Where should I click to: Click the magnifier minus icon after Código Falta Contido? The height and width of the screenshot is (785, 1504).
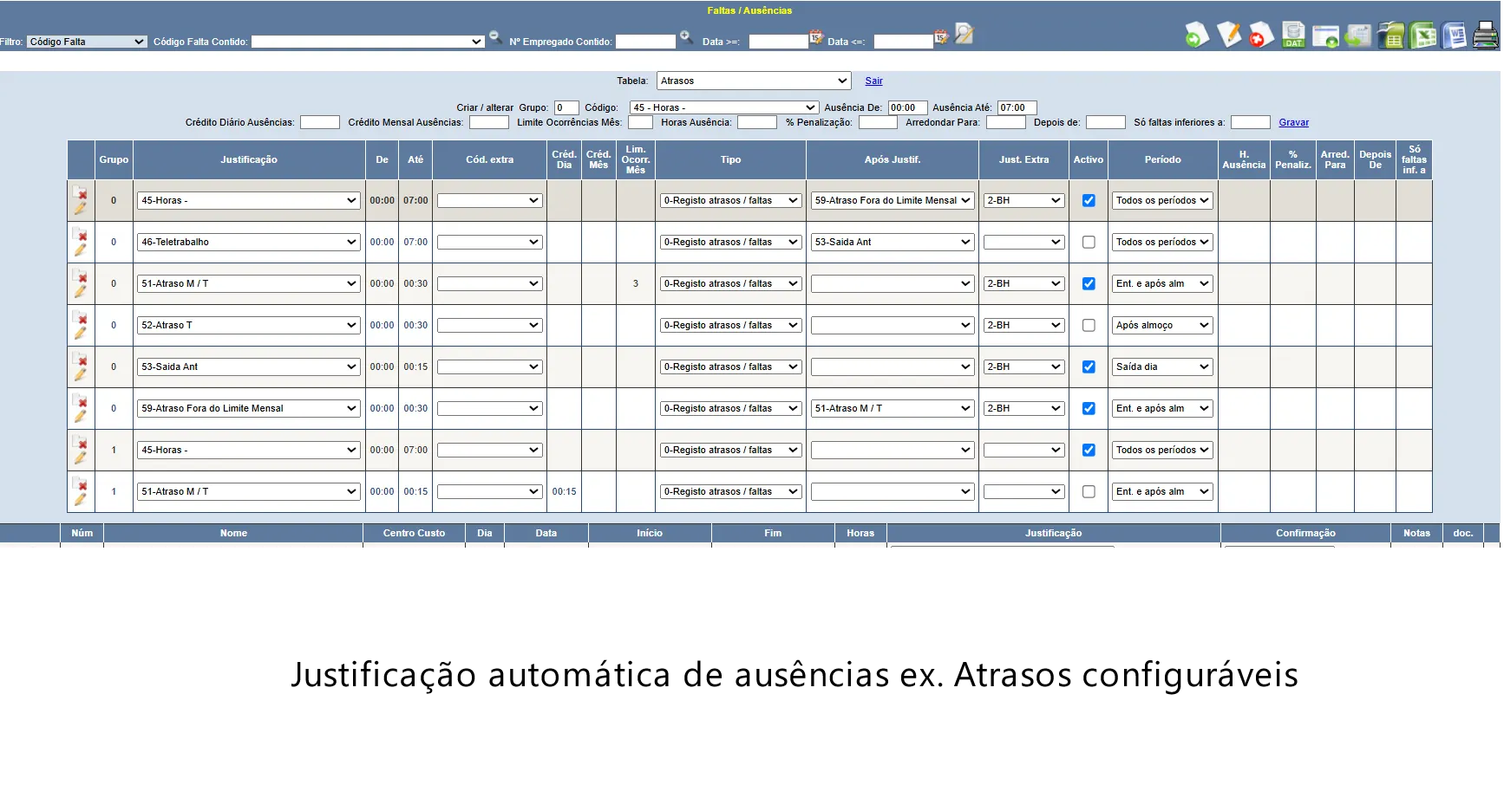tap(496, 37)
